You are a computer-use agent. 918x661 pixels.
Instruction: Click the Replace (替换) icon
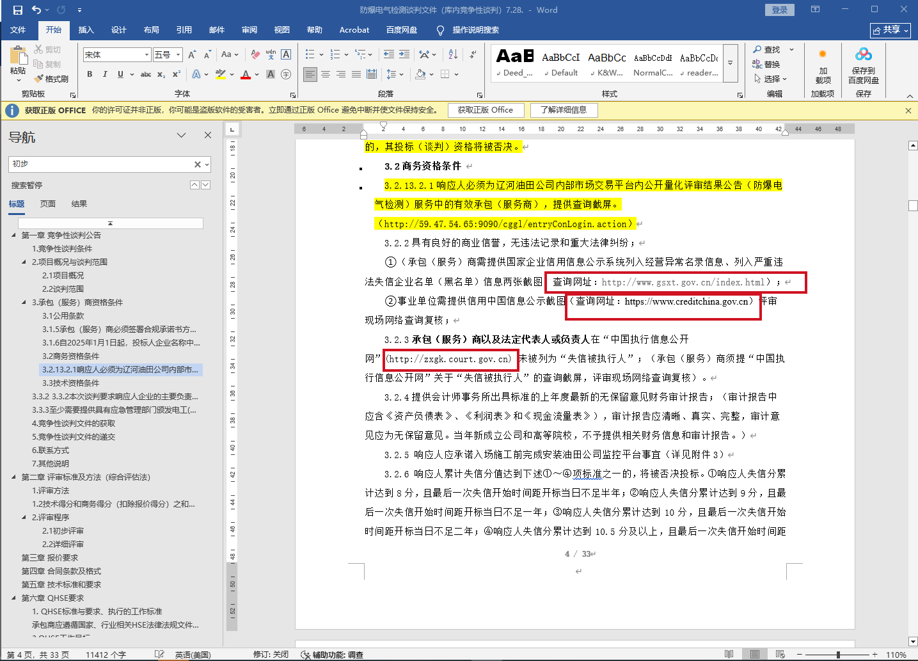(766, 64)
